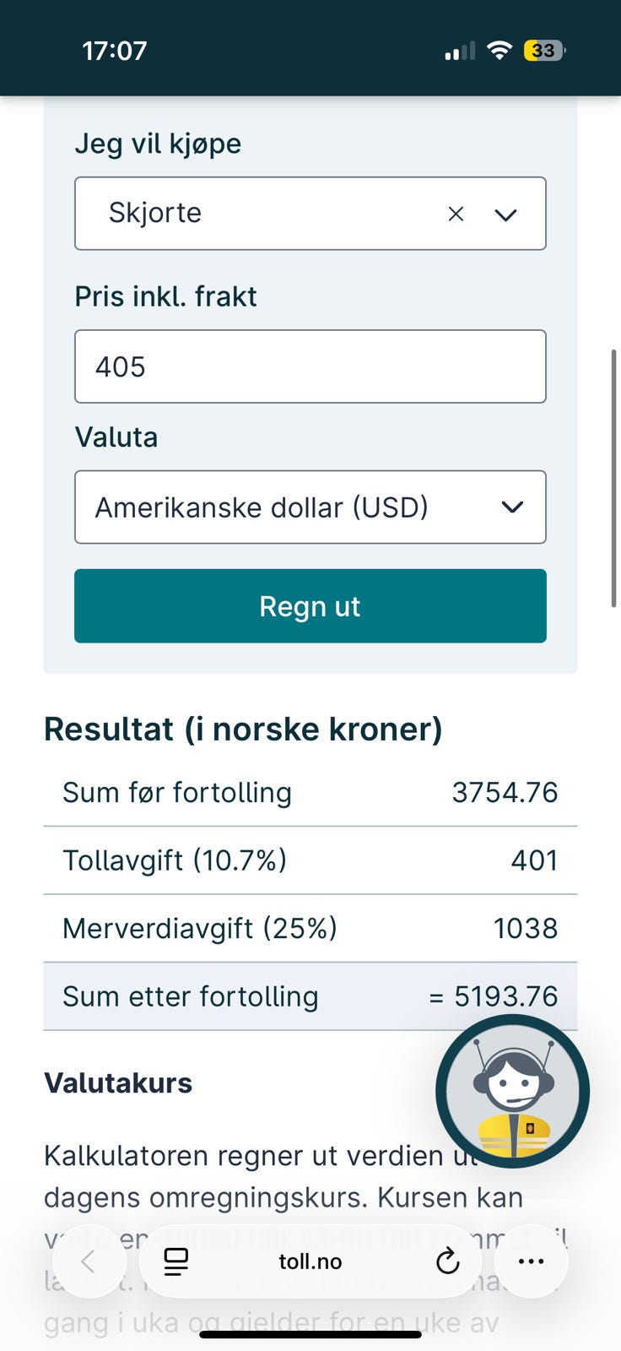Image resolution: width=621 pixels, height=1351 pixels.
Task: Tap the Pris inkl. frakt input field
Action: (310, 366)
